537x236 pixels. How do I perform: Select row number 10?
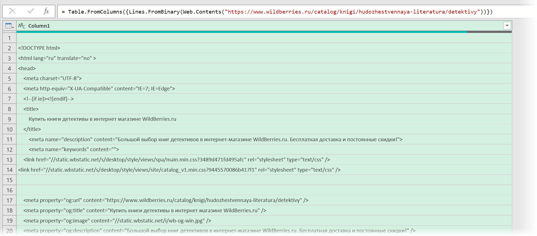coord(9,129)
